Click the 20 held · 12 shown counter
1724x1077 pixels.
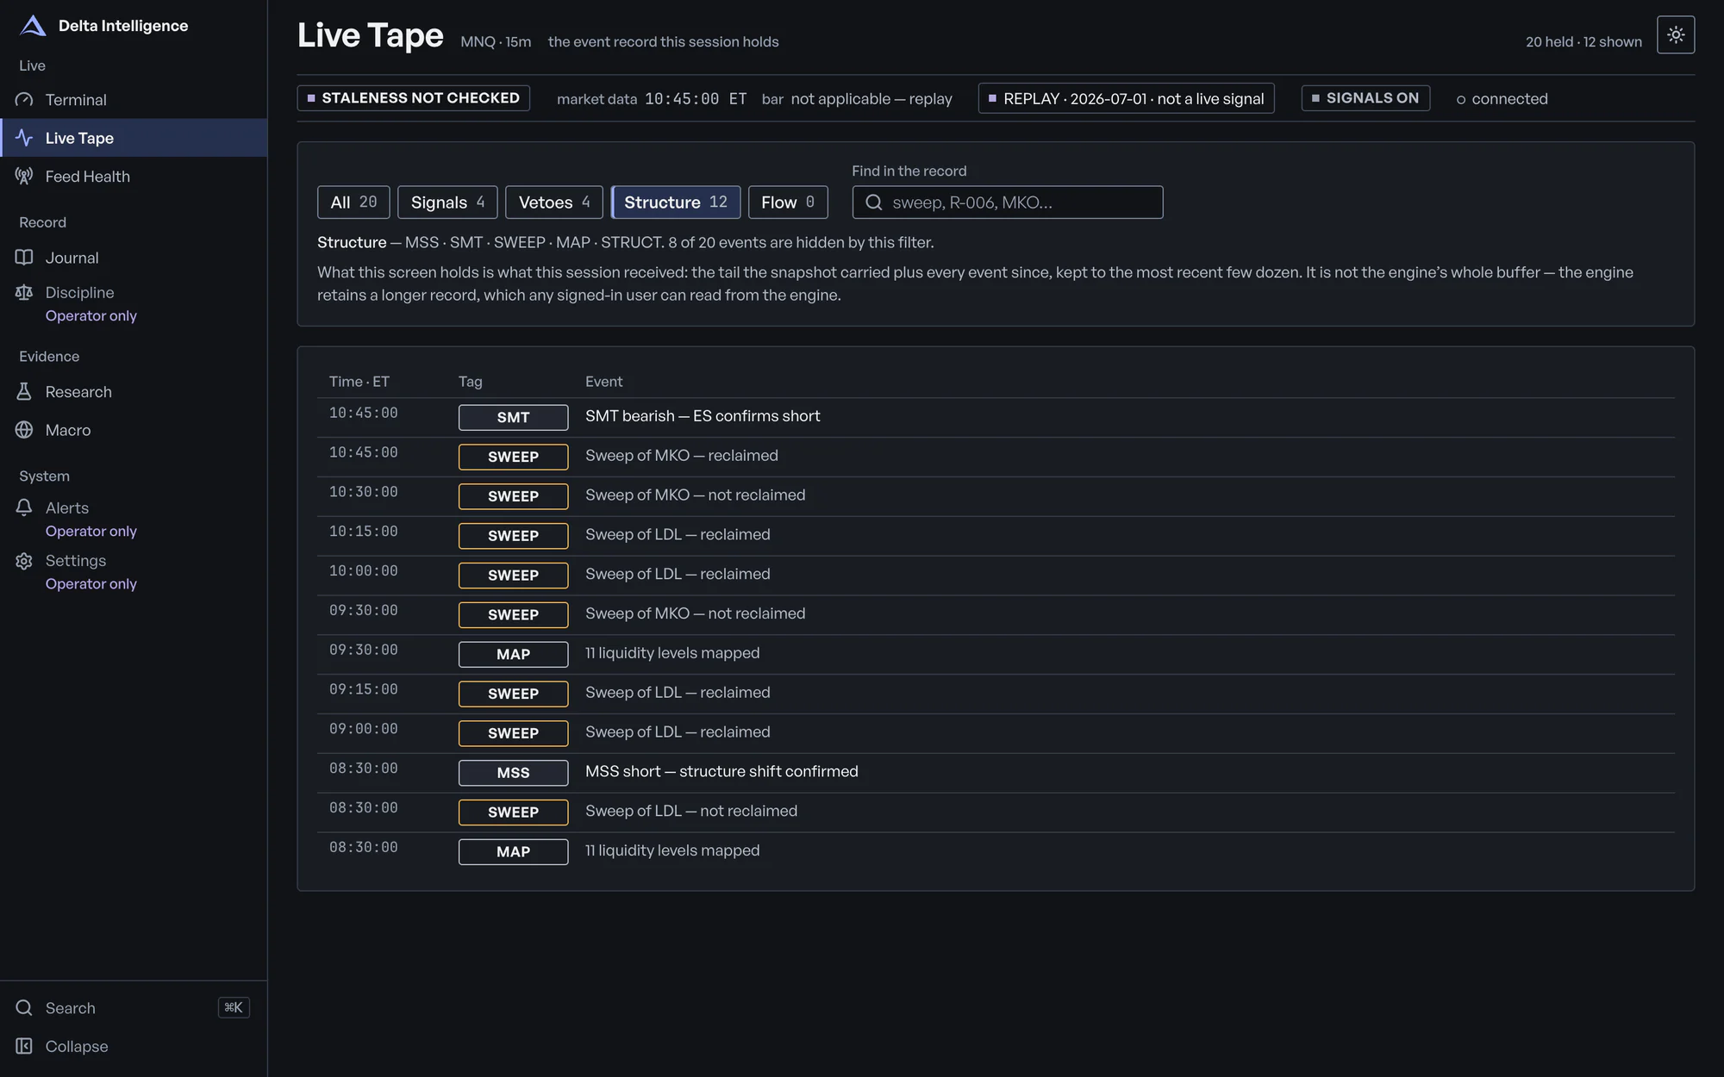tap(1583, 41)
